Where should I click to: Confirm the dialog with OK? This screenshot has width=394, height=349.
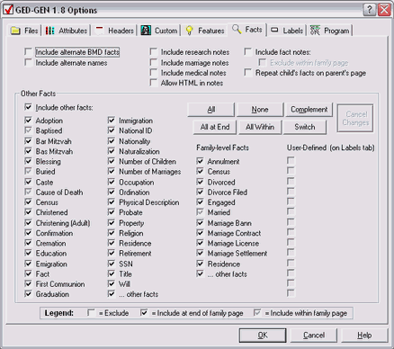[263, 336]
